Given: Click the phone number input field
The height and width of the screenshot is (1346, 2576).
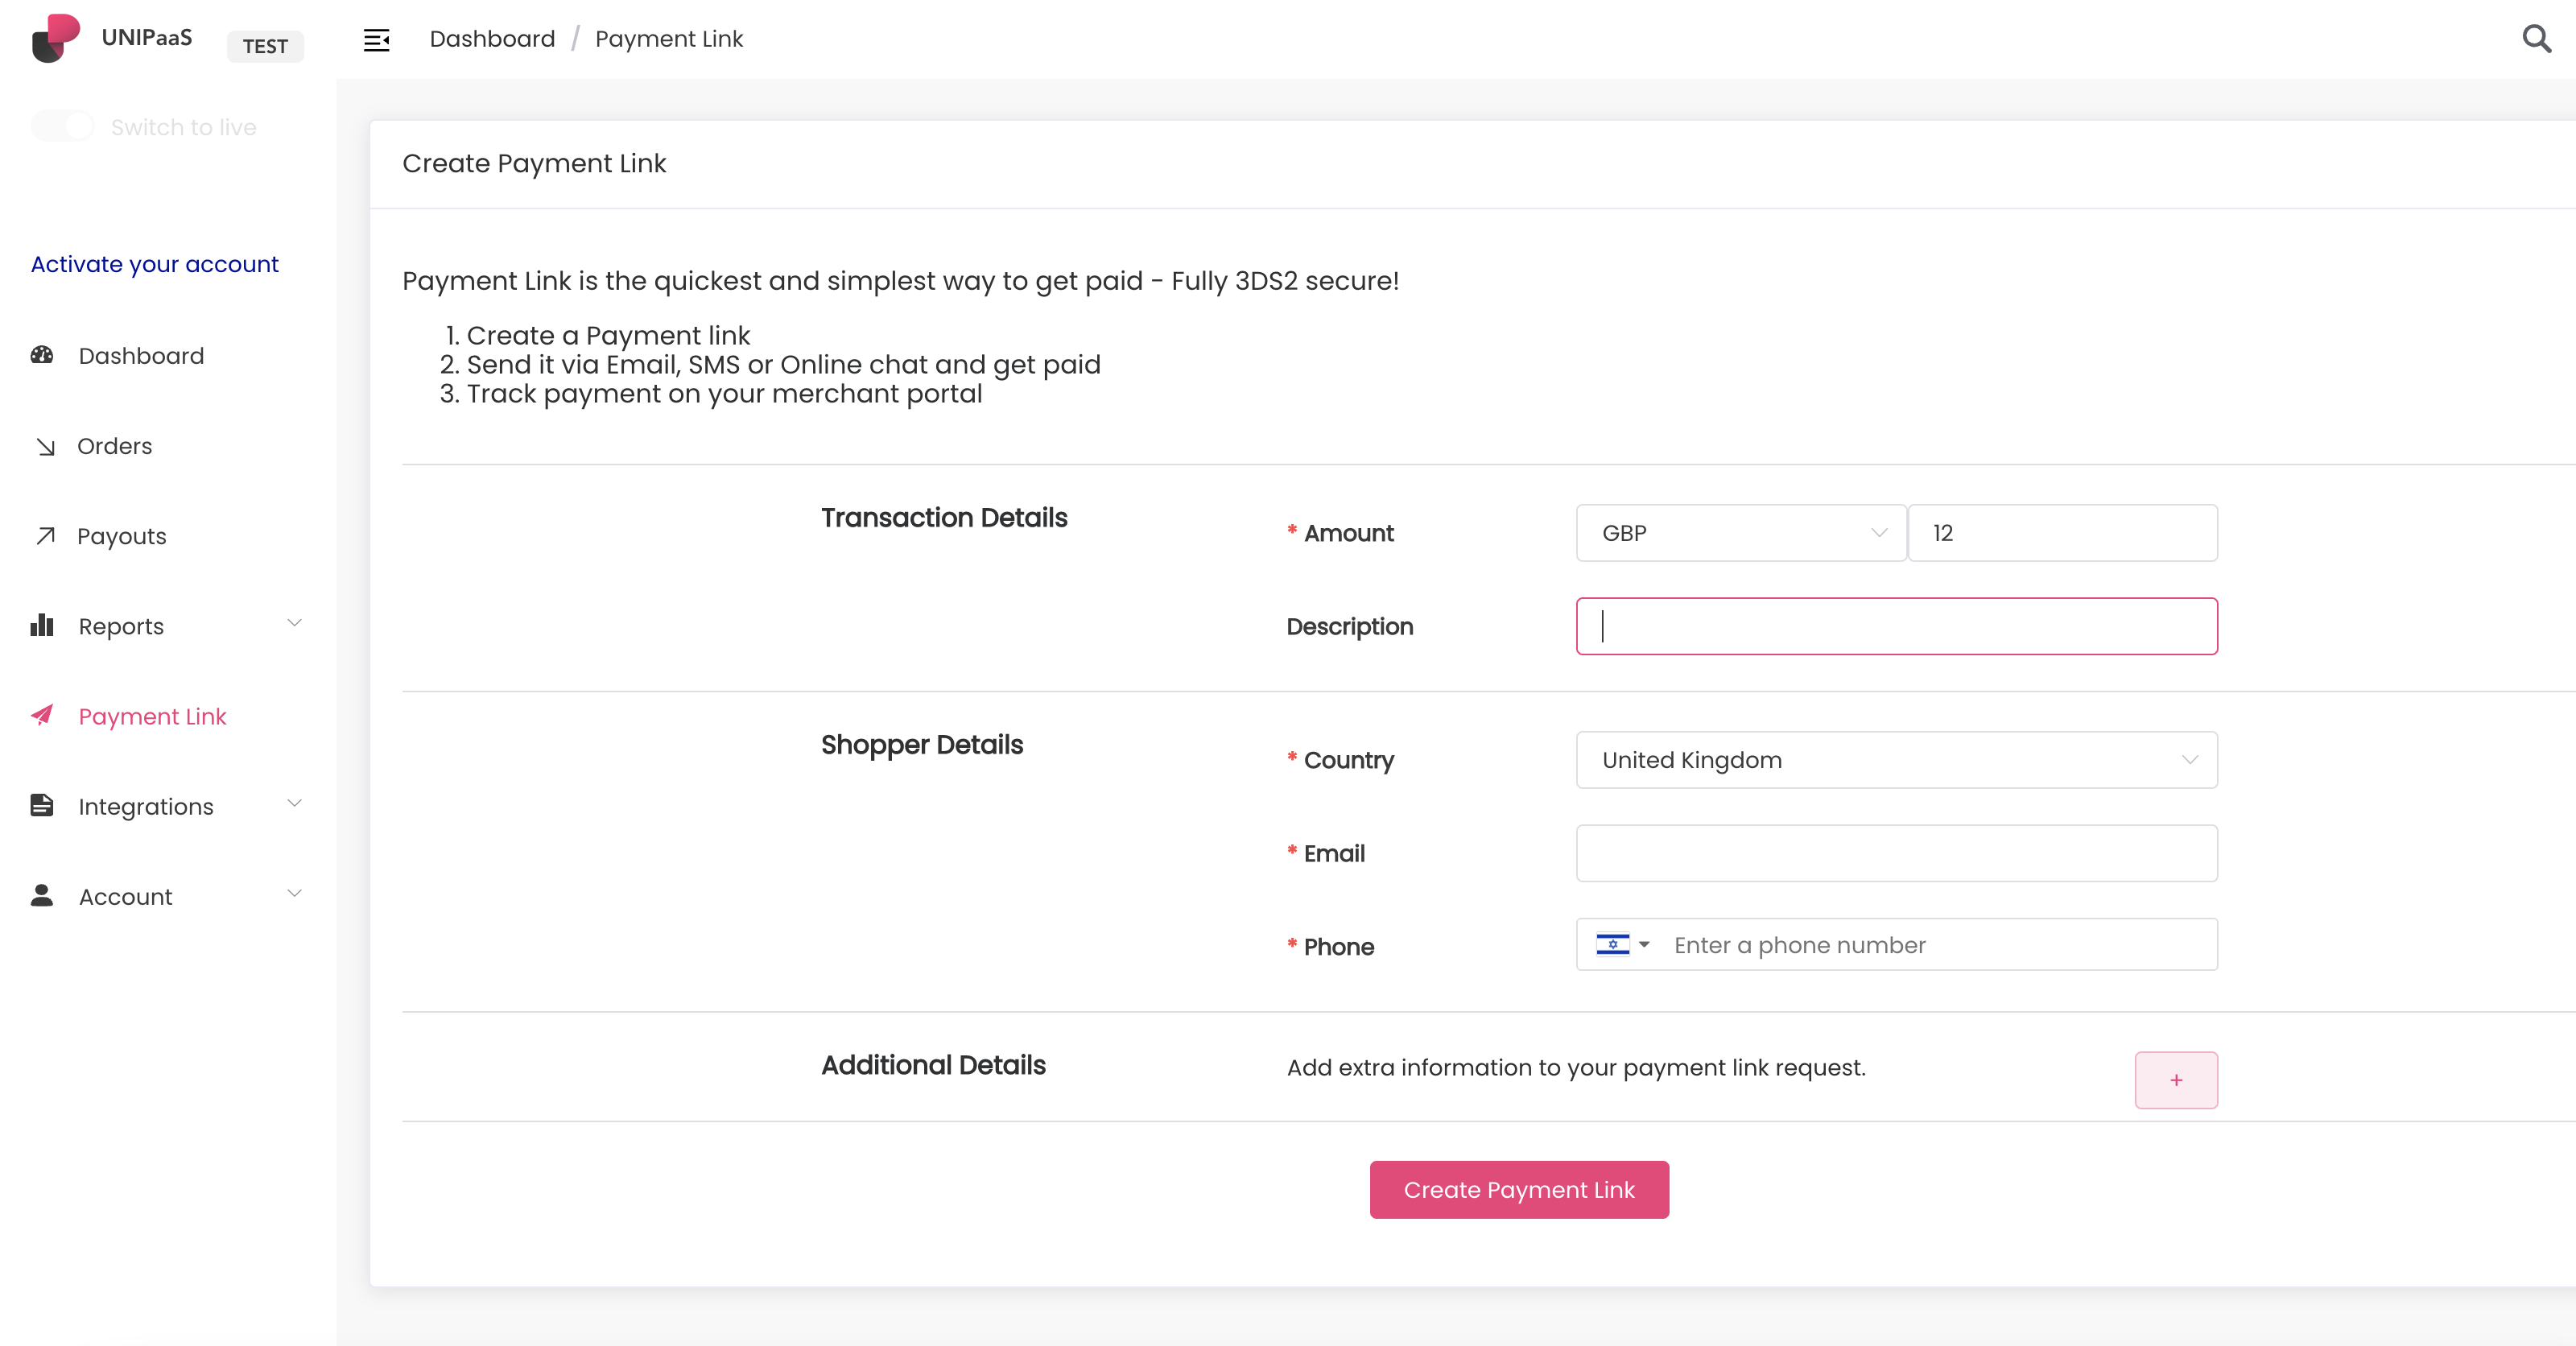Looking at the screenshot, I should (1936, 945).
